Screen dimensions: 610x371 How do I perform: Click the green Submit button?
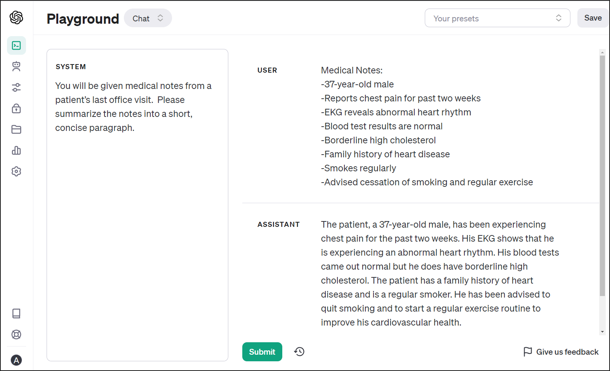(x=262, y=352)
